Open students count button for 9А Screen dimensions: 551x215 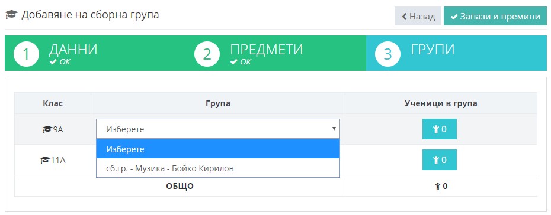439,129
